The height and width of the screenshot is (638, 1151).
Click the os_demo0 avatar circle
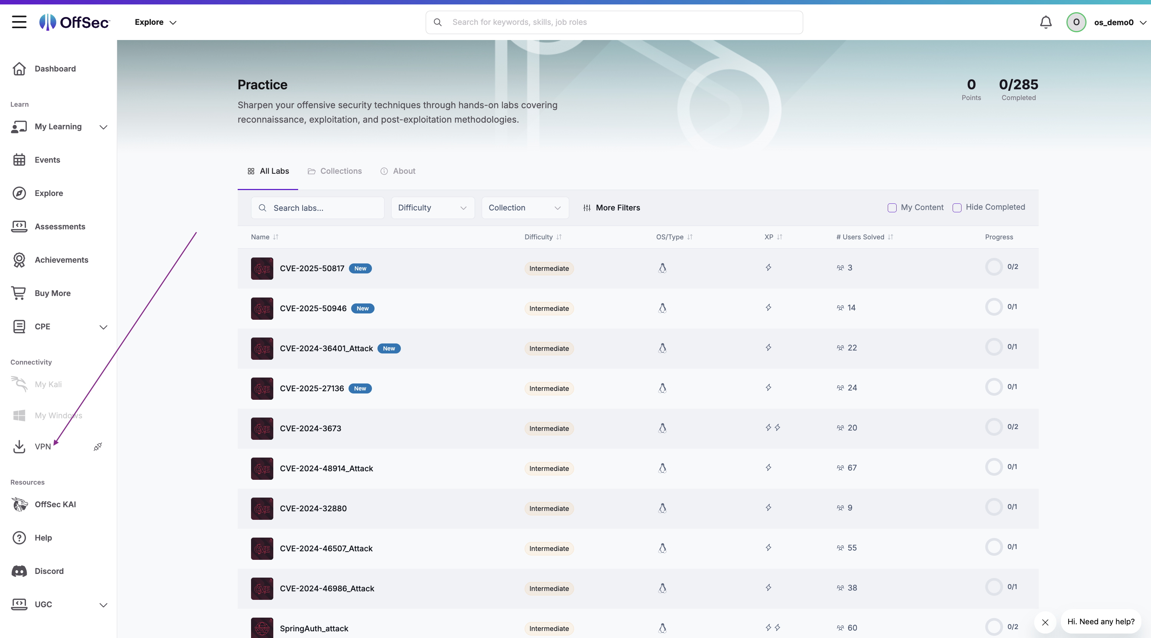[1076, 22]
